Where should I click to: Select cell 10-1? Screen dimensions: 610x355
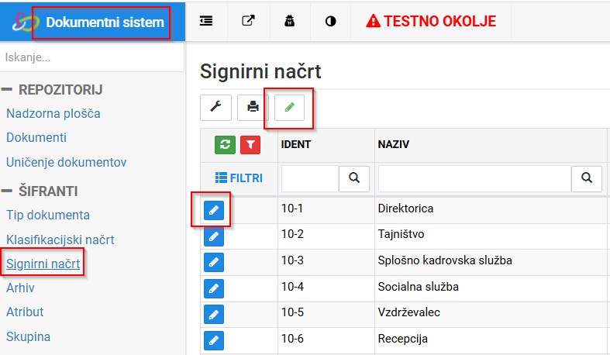point(326,210)
